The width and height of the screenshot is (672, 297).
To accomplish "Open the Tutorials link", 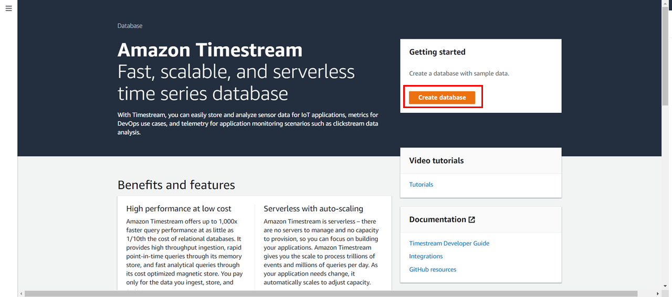I will (421, 185).
